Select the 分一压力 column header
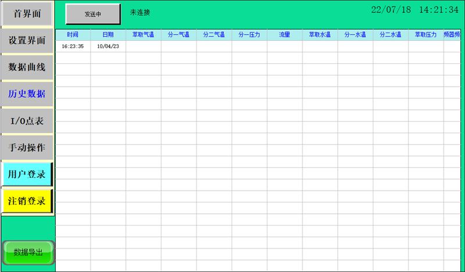Screen dimensions: 465x272 click(x=249, y=35)
